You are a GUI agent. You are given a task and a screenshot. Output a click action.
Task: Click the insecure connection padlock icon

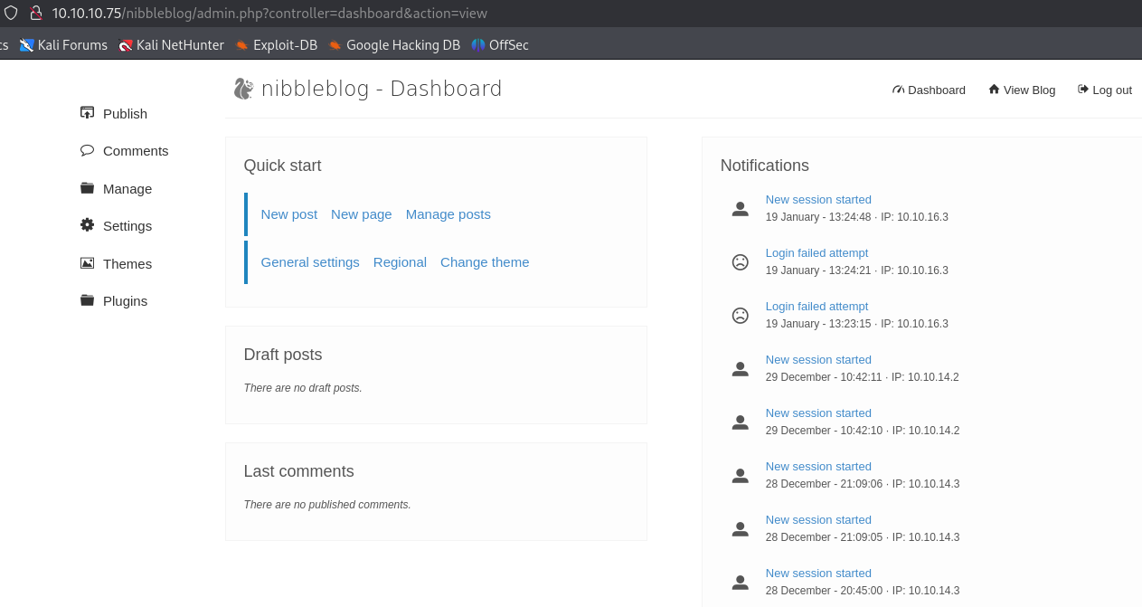pos(35,14)
